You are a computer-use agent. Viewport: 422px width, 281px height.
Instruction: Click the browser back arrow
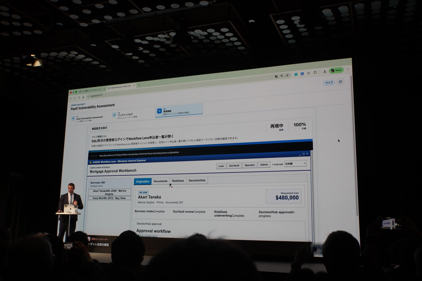point(71,98)
